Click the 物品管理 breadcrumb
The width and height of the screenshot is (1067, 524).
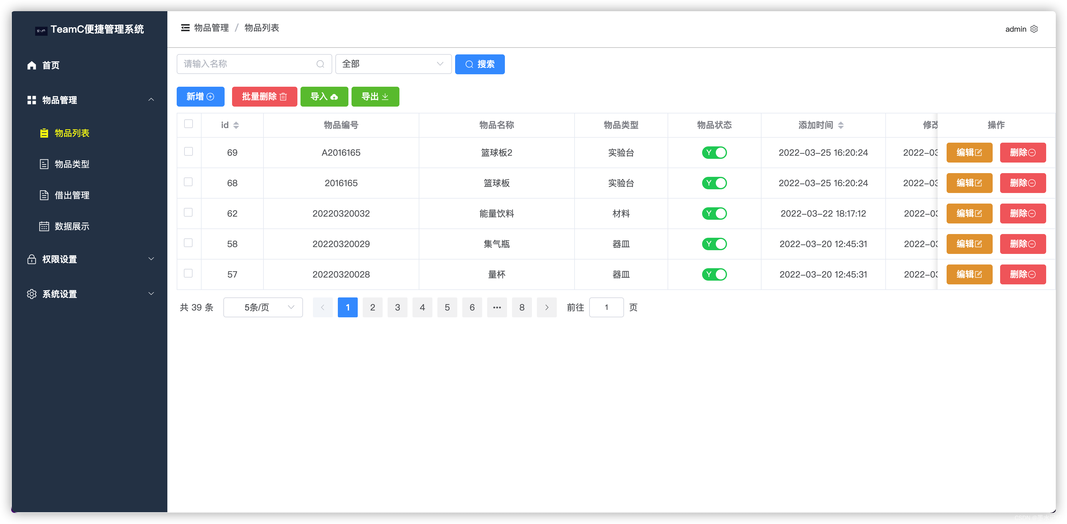pyautogui.click(x=211, y=28)
